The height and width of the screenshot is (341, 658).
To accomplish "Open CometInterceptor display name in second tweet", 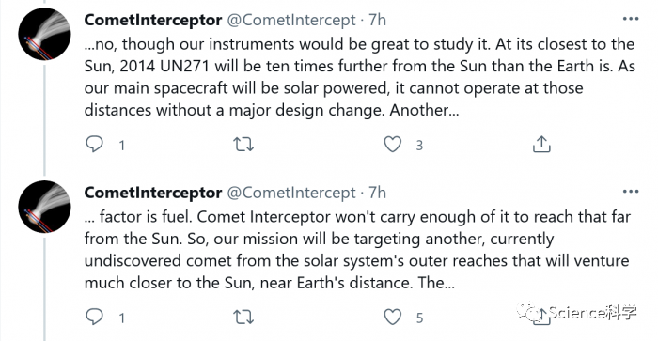I will click(x=153, y=193).
